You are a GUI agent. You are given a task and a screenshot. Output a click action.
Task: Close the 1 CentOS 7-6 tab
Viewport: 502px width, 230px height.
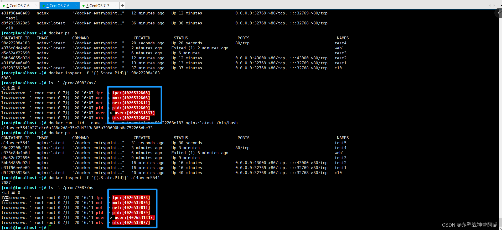[36, 6]
